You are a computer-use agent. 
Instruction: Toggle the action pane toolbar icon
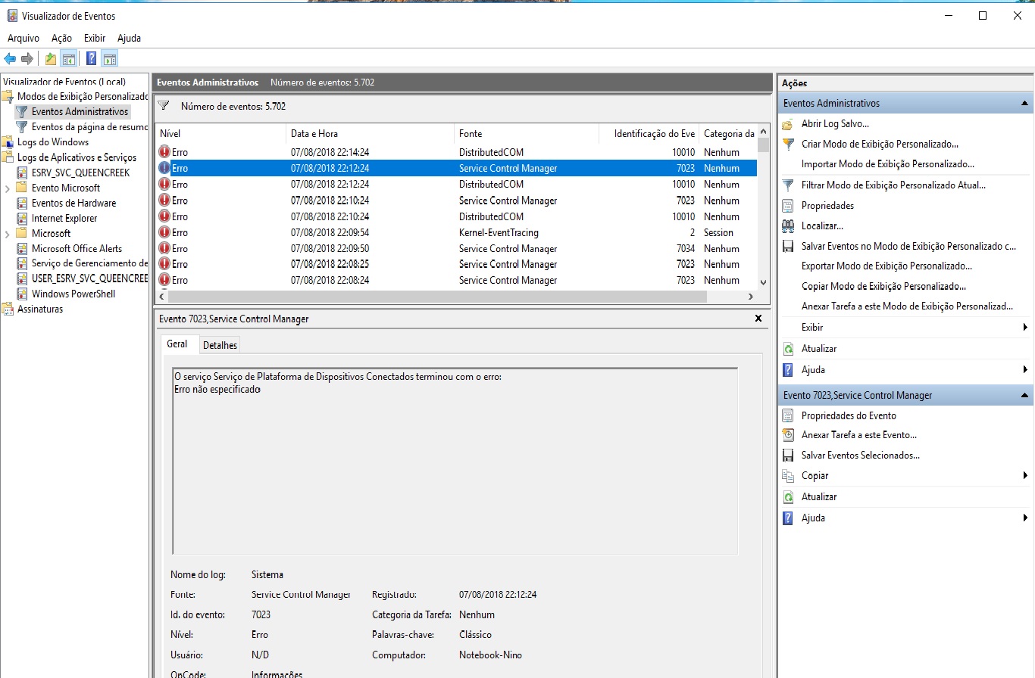point(109,59)
